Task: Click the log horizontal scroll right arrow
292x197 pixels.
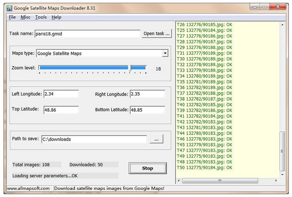Action: (x=276, y=181)
